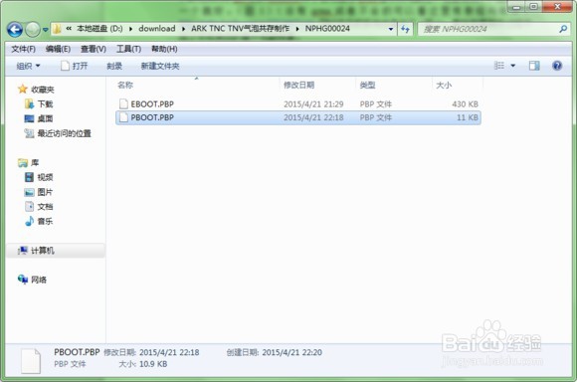This screenshot has width=577, height=382.
Task: Close the Explorer window
Action: click(x=557, y=7)
